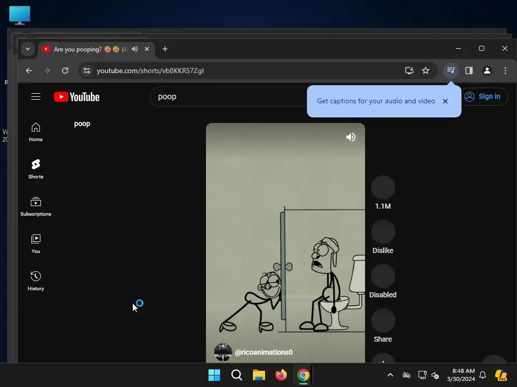
Task: Go forward in browser history
Action: (47, 71)
